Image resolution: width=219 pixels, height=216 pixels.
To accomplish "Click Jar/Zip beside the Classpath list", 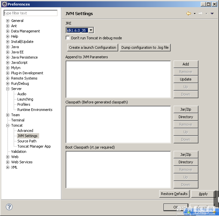I will (186, 109).
